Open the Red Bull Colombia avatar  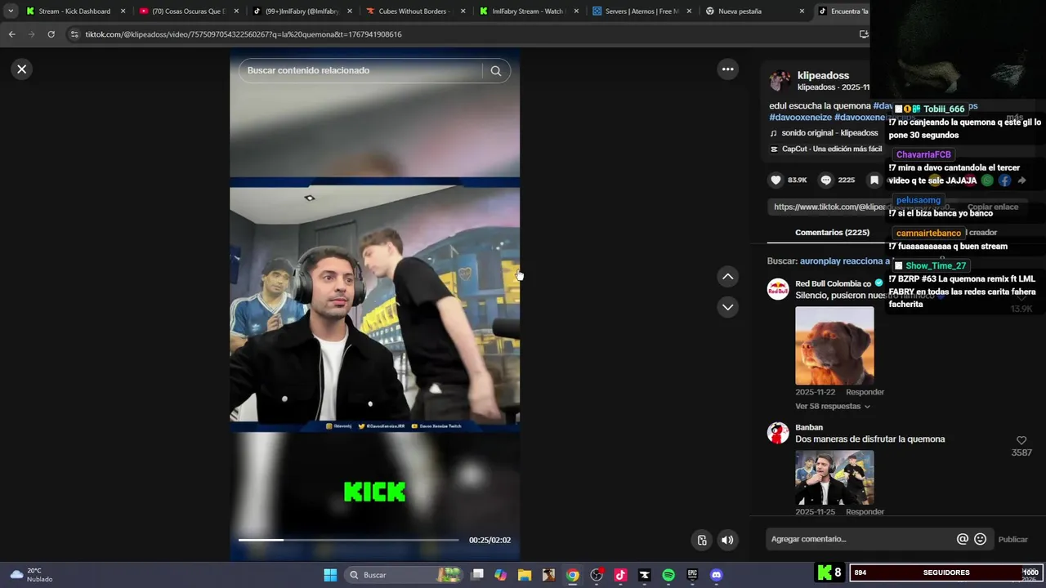[778, 289]
